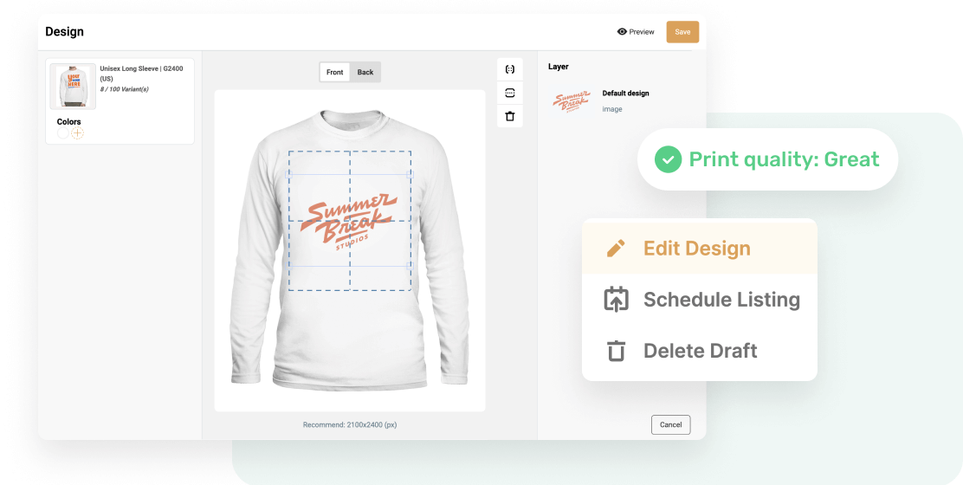Click the pencil icon beside Edit Design
Viewport: 963px width, 485px height.
[616, 248]
